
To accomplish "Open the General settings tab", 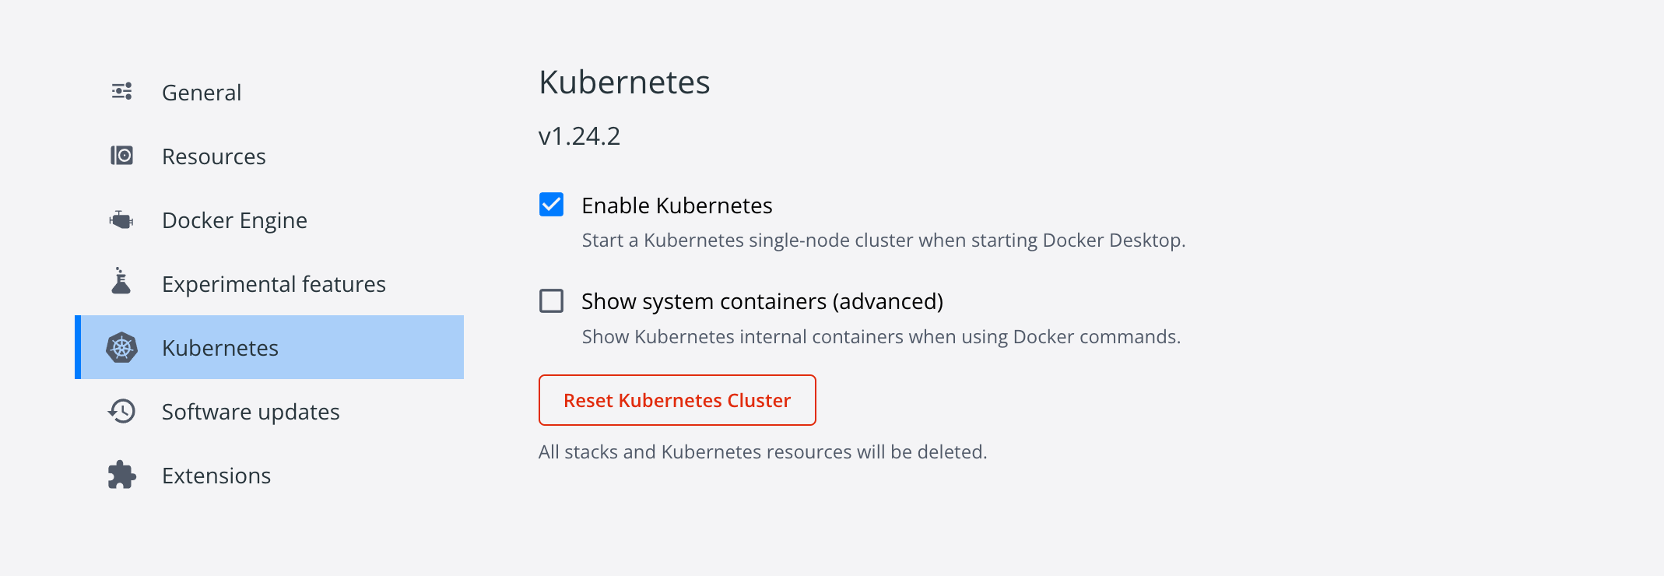I will pyautogui.click(x=202, y=93).
